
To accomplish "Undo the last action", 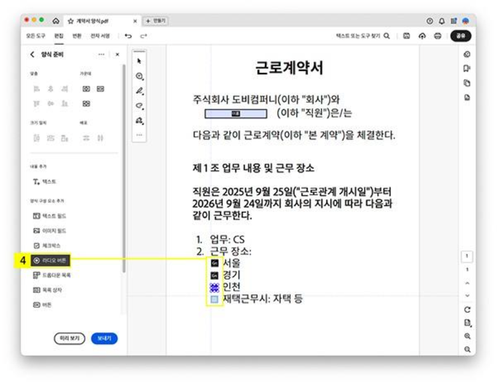I will click(128, 36).
